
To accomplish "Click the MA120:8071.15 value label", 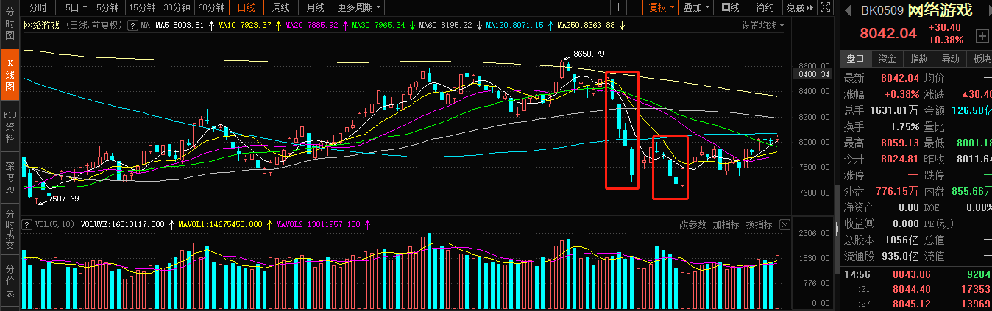I will pos(515,25).
